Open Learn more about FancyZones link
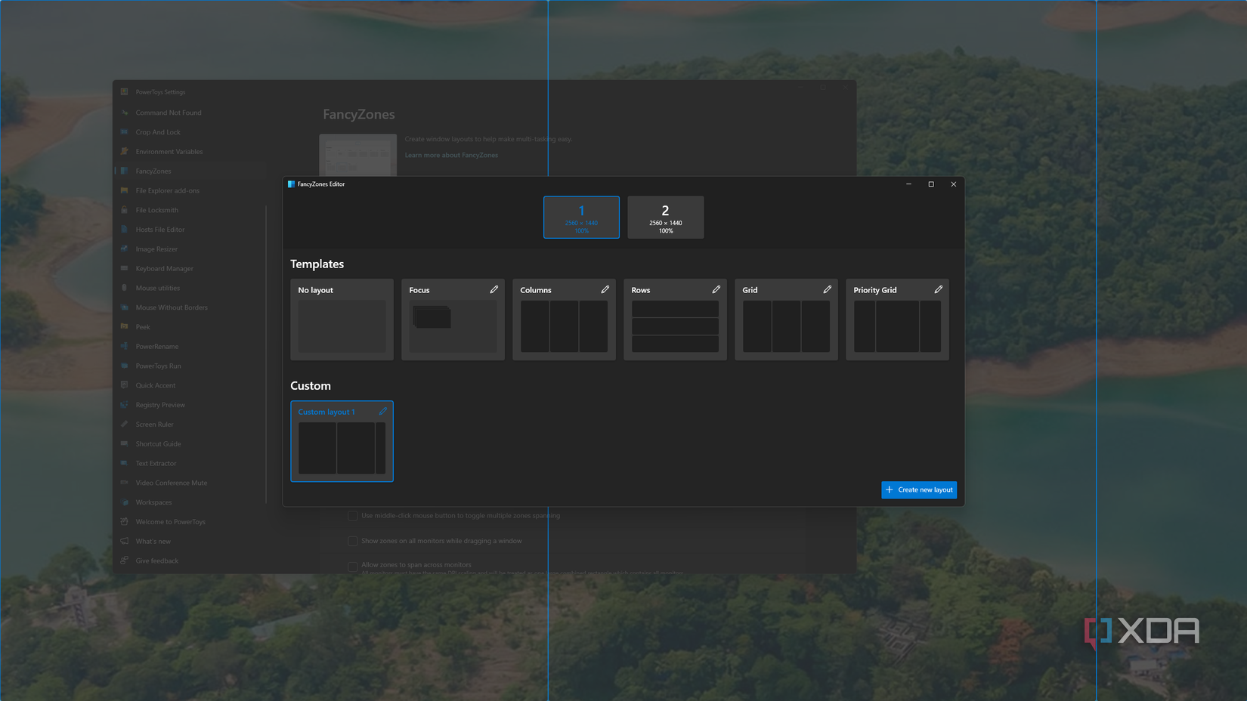 (x=451, y=155)
